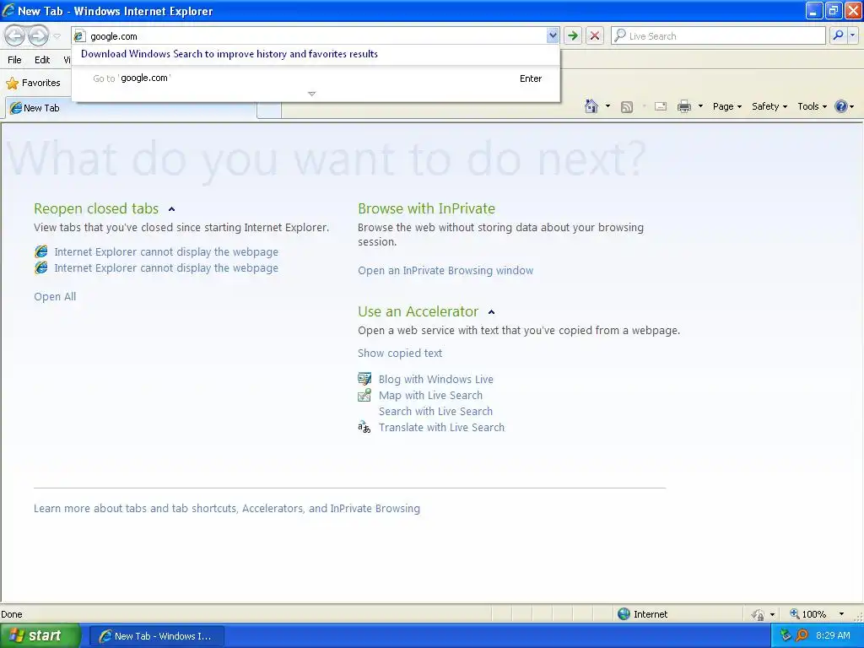The height and width of the screenshot is (648, 864).
Task: Open the Recent Pages dropdown arrow
Action: click(57, 36)
